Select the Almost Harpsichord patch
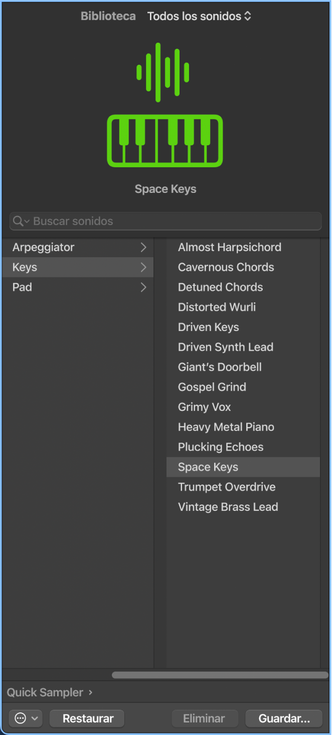Image resolution: width=332 pixels, height=735 pixels. pos(229,247)
